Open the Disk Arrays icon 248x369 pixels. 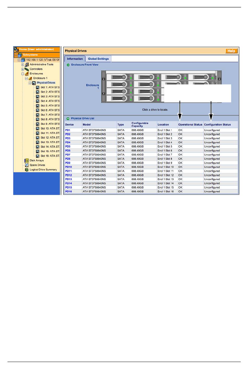click(x=27, y=161)
